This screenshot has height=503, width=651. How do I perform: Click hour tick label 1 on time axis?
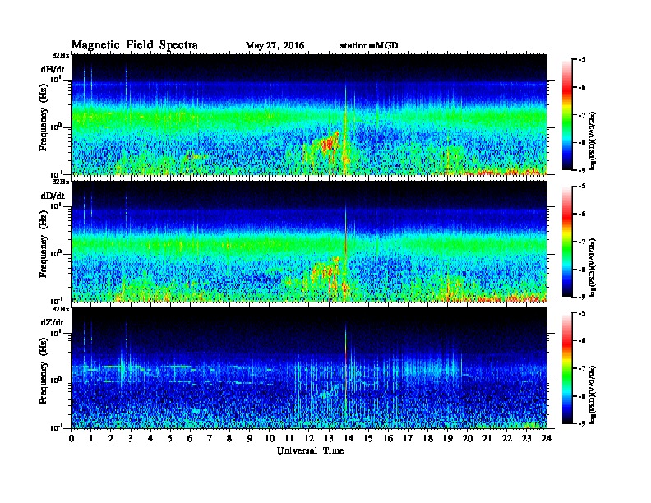(91, 438)
